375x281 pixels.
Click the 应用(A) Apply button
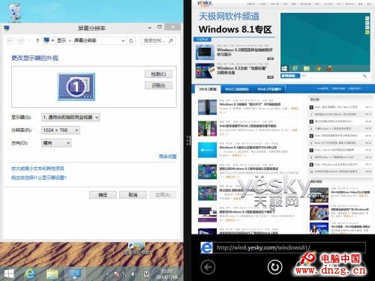click(x=163, y=195)
